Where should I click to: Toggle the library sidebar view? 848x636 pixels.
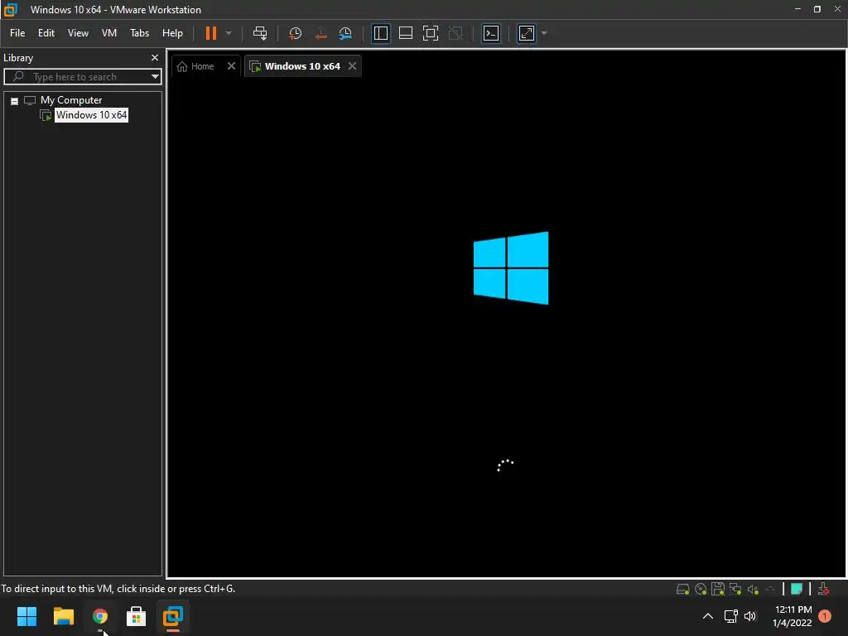click(381, 33)
